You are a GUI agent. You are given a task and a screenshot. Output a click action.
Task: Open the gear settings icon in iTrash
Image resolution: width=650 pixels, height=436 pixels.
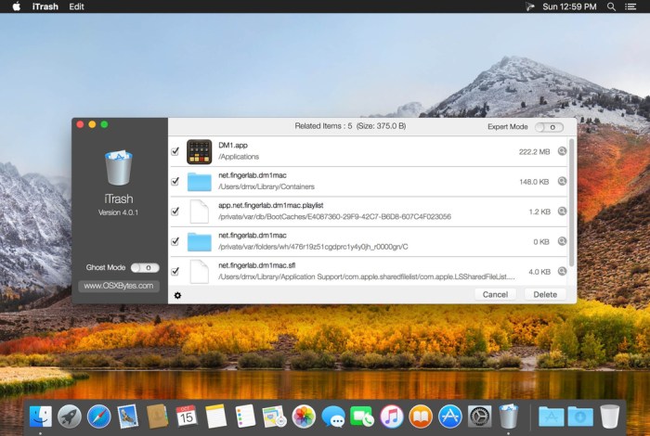tap(177, 295)
